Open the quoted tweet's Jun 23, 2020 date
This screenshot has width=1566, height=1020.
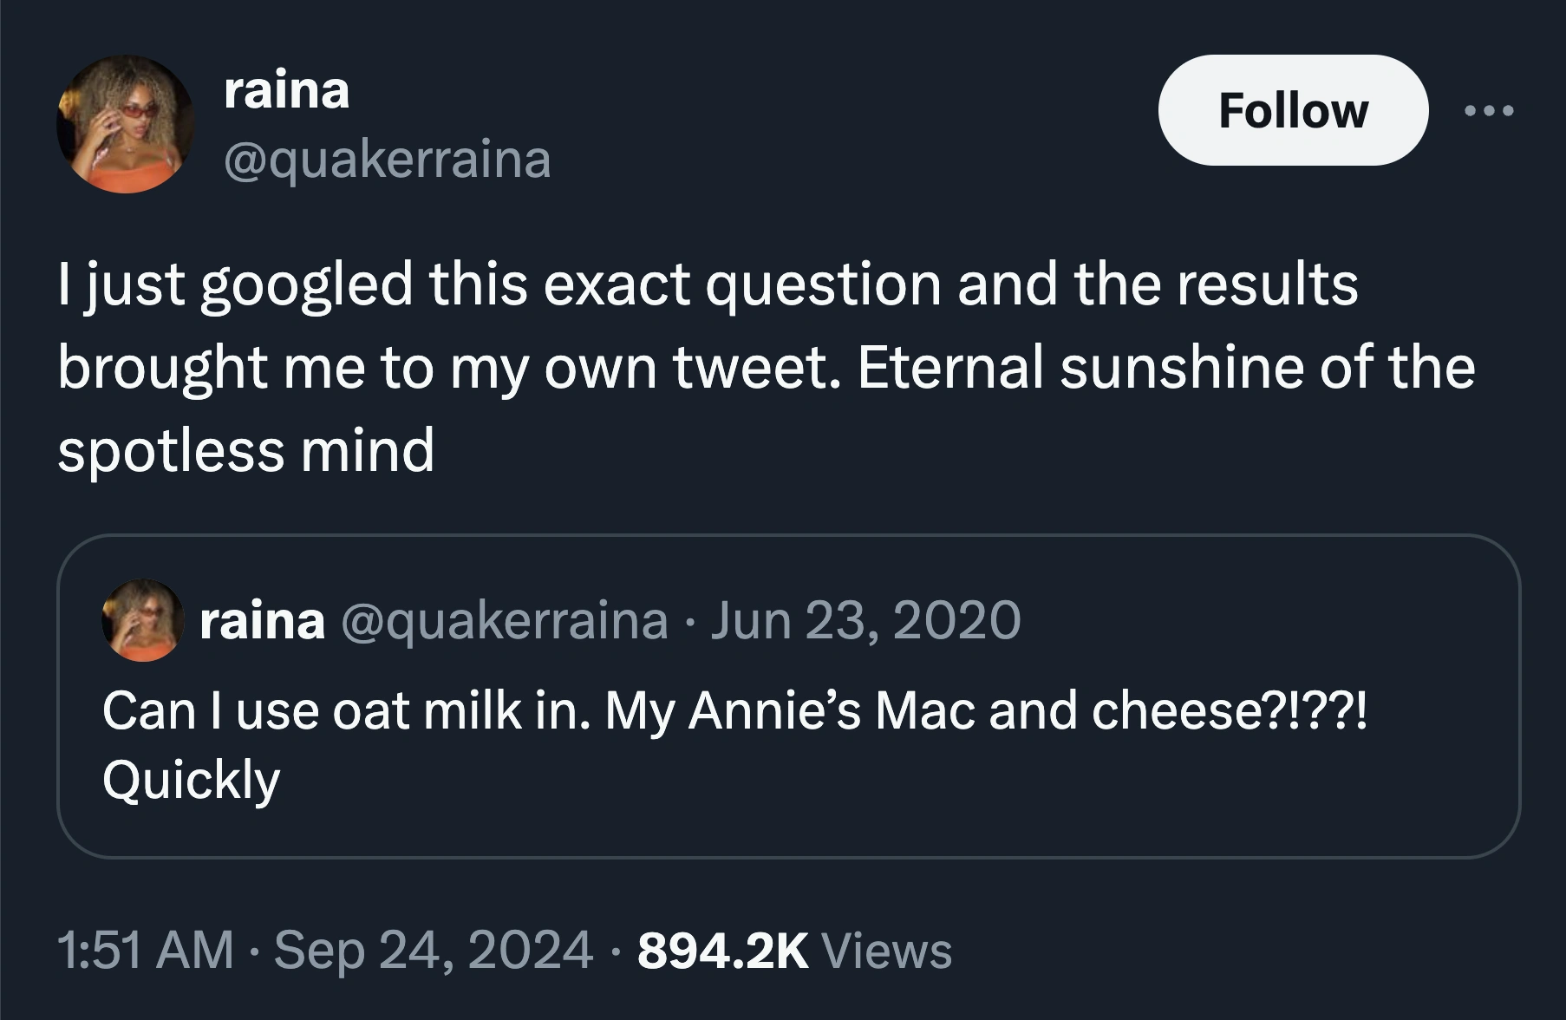[x=865, y=620]
